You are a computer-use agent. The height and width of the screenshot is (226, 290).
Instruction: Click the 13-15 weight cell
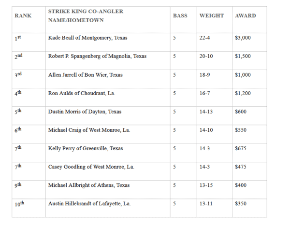[x=205, y=185]
